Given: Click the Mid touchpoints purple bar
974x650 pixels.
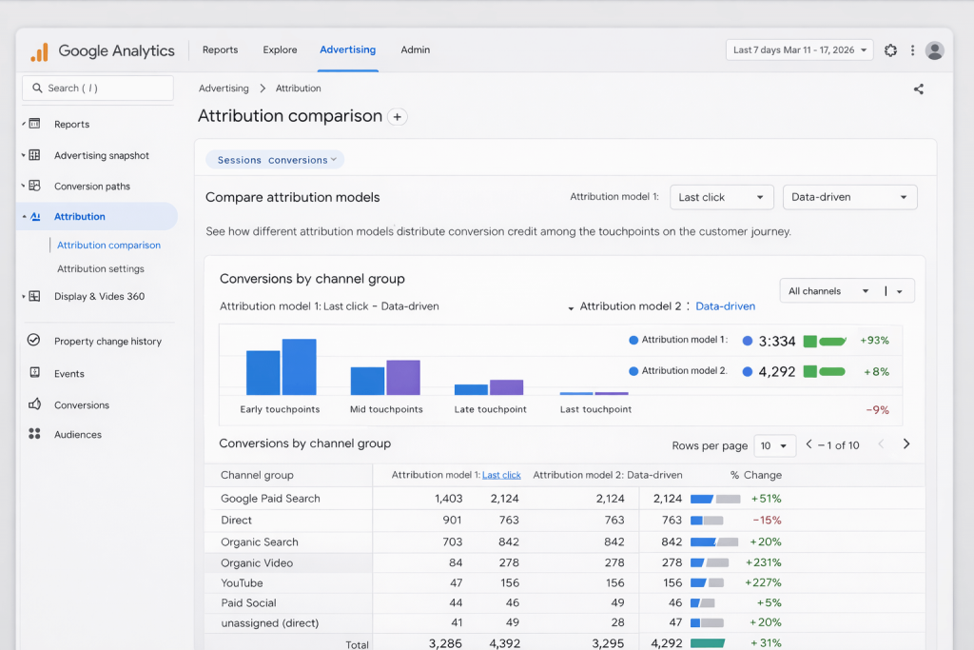Looking at the screenshot, I should click(x=403, y=377).
